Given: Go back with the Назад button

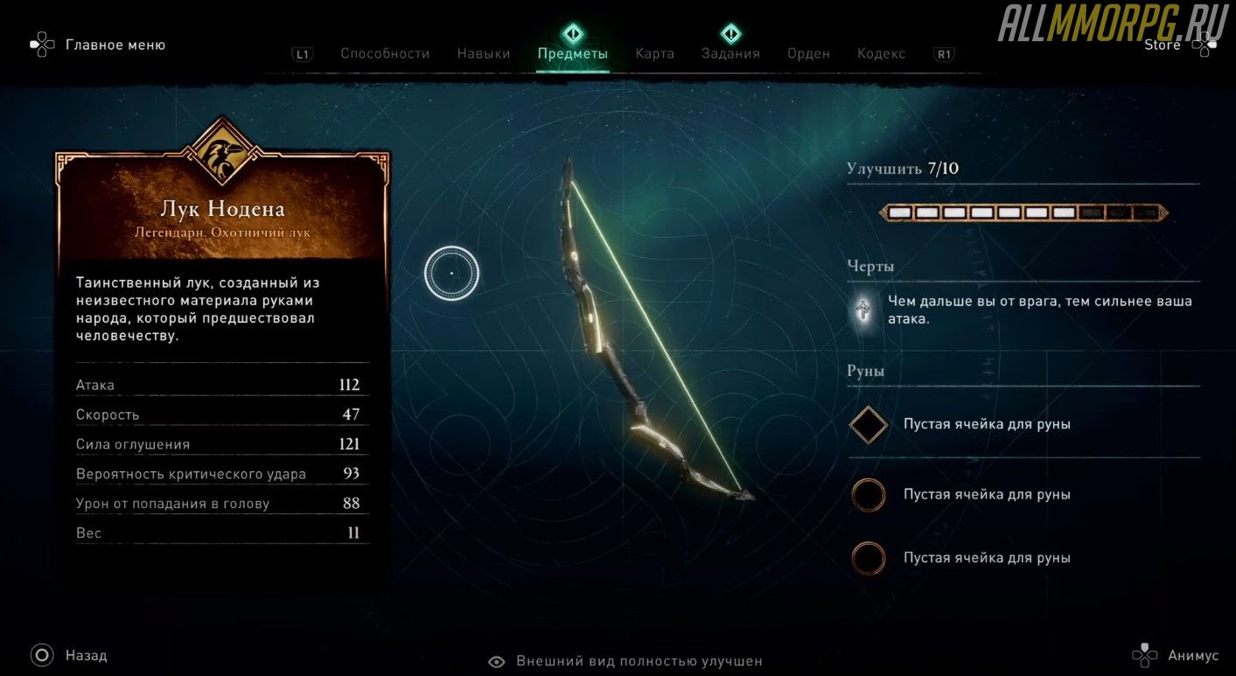Looking at the screenshot, I should point(69,655).
